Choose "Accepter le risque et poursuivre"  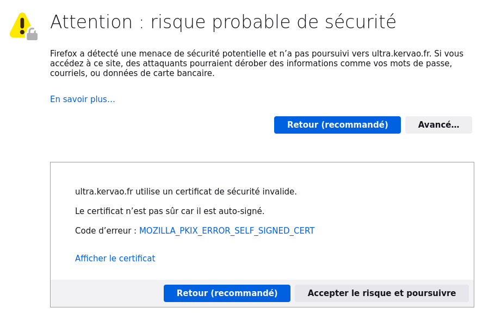point(381,293)
